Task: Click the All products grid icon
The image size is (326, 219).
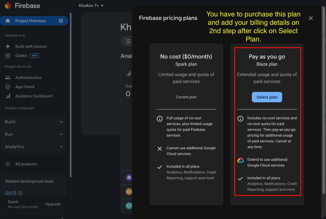Action: point(8,164)
